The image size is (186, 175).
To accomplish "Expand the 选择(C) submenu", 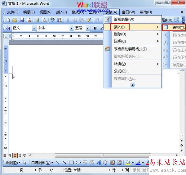I will point(132,41).
